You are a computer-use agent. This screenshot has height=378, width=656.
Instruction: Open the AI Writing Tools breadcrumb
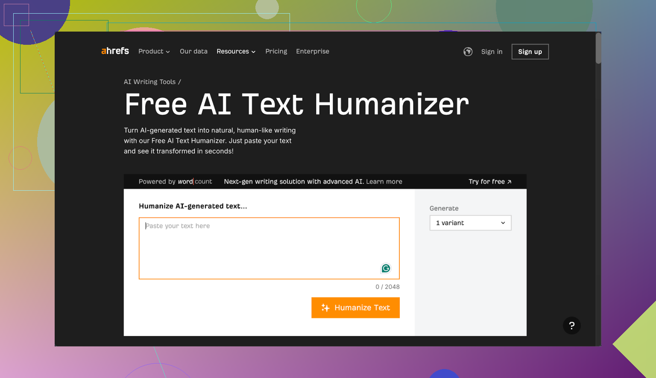[149, 82]
